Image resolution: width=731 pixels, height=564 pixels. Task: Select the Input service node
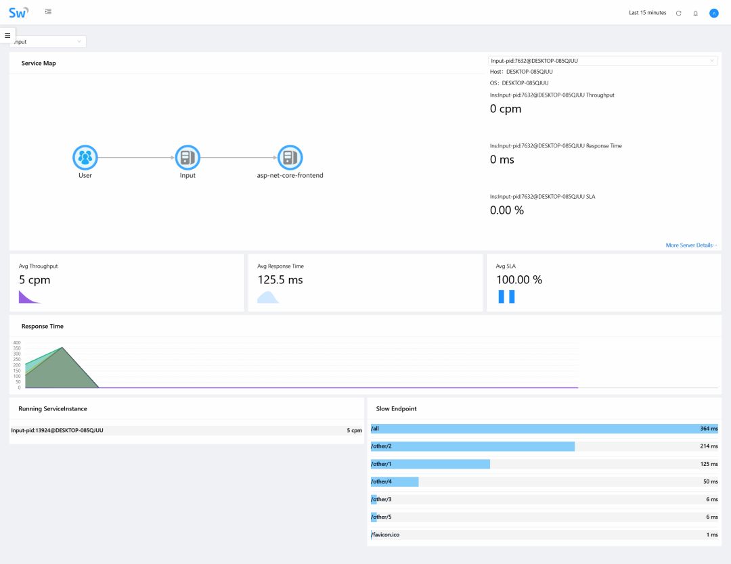pyautogui.click(x=187, y=158)
